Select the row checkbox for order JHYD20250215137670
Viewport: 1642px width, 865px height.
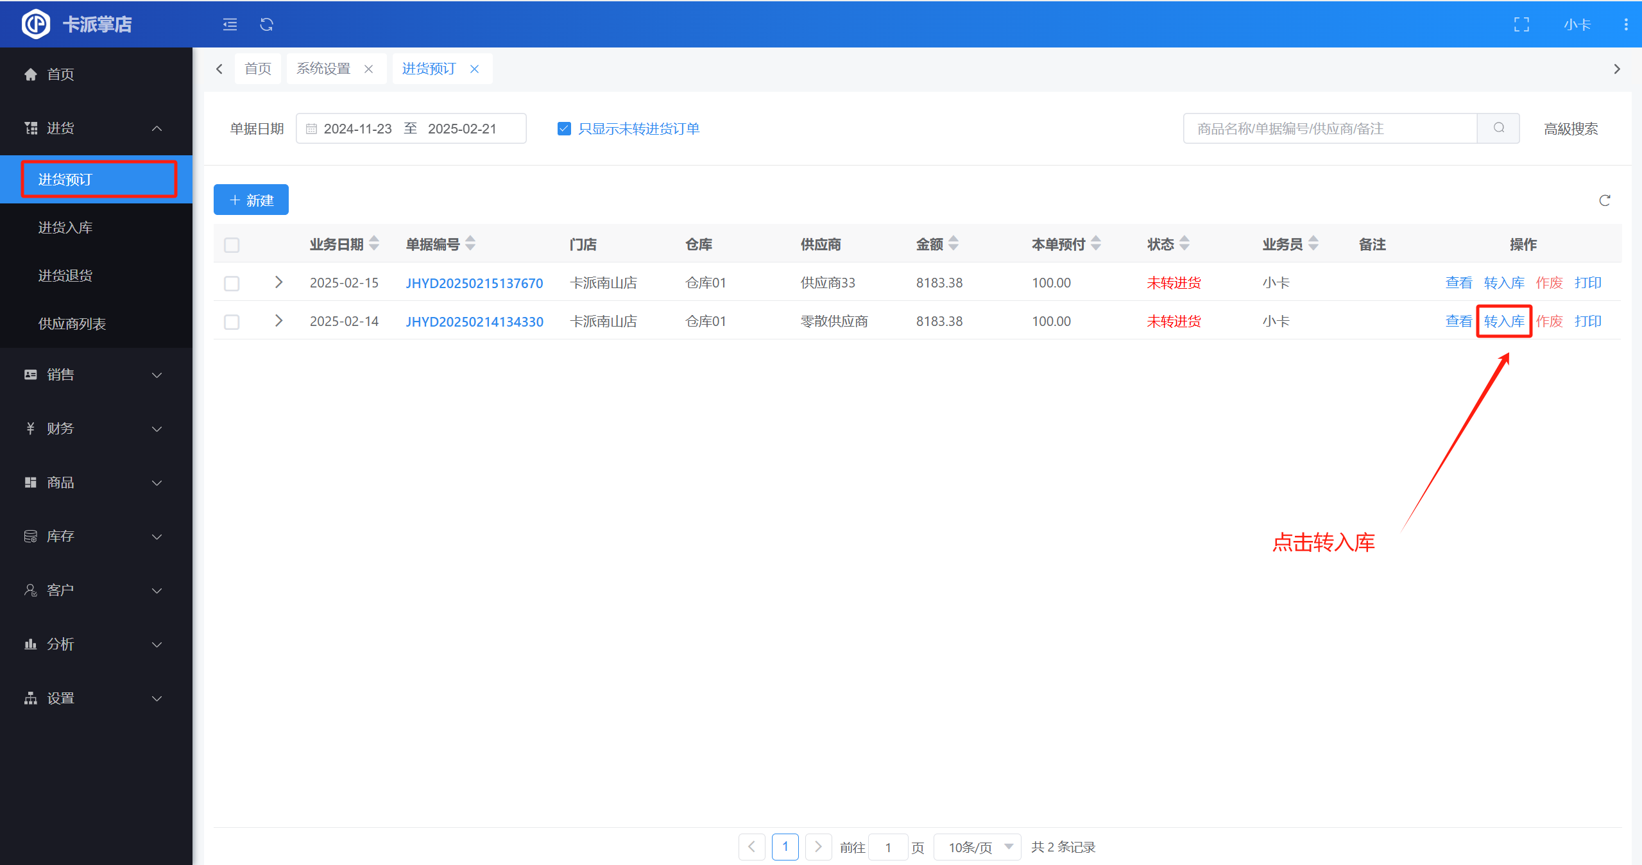pyautogui.click(x=232, y=284)
